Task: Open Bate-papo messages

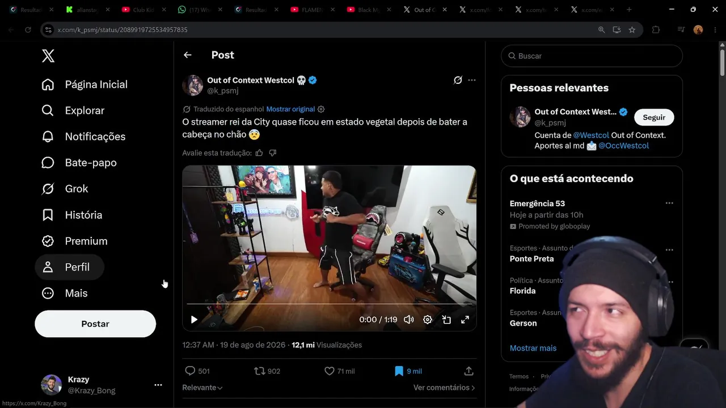Action: 79,163
